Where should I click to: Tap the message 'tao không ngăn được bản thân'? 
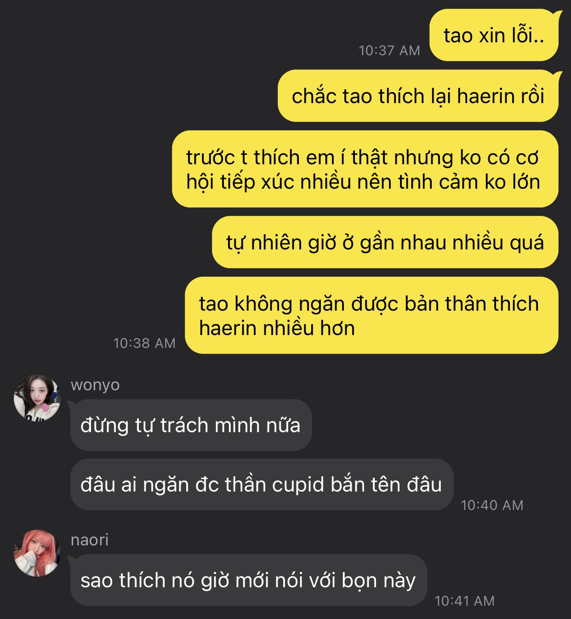coord(371,315)
